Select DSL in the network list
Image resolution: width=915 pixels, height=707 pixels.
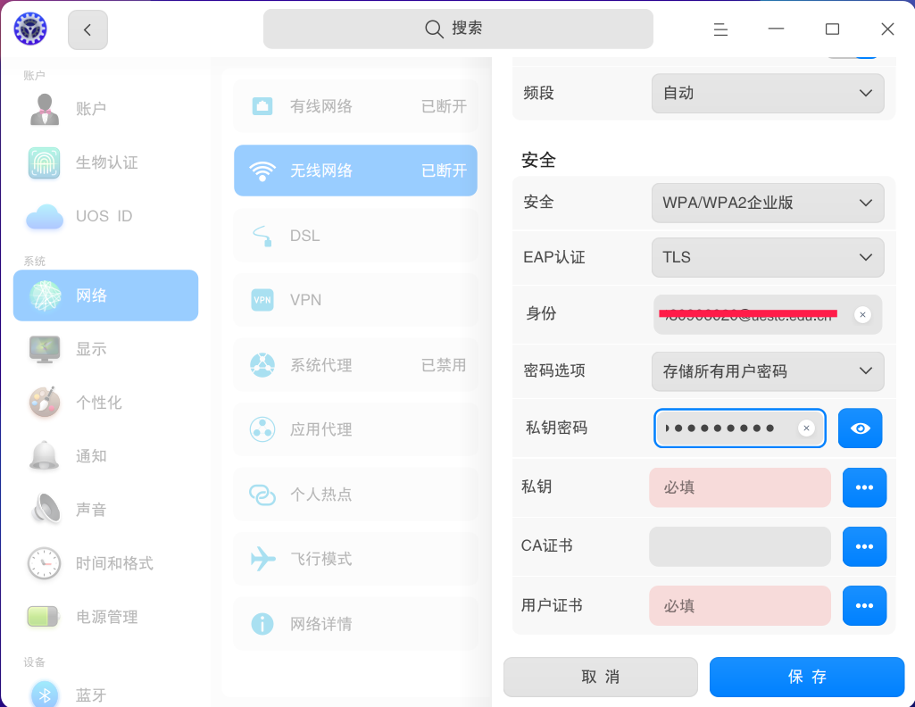click(x=355, y=236)
